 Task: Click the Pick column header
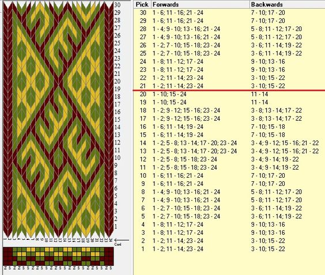(142, 5)
